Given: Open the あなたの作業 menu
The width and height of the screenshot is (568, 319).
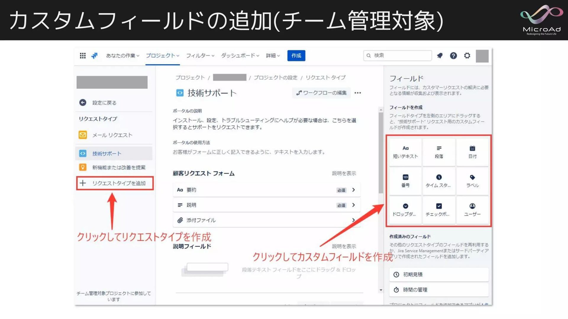Looking at the screenshot, I should click(122, 56).
